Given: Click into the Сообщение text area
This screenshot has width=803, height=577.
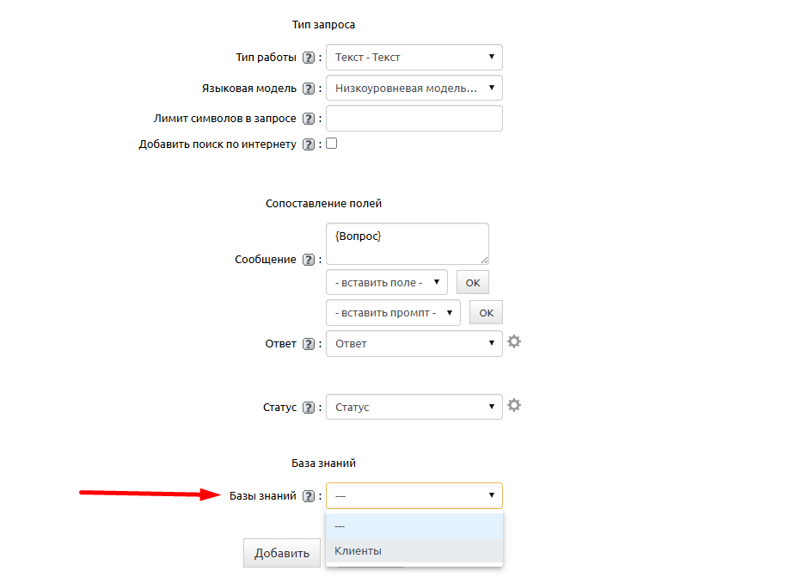Looking at the screenshot, I should (x=407, y=243).
